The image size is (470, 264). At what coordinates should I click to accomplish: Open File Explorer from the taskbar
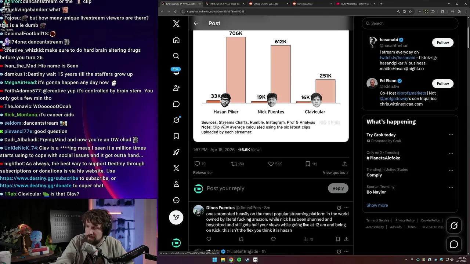[x=223, y=260]
